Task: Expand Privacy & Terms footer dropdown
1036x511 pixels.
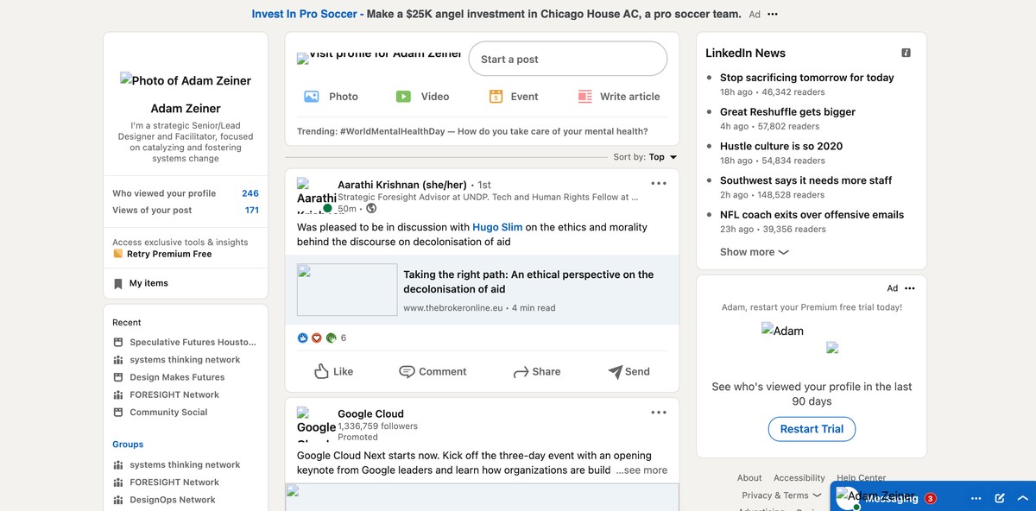Action: [781, 495]
